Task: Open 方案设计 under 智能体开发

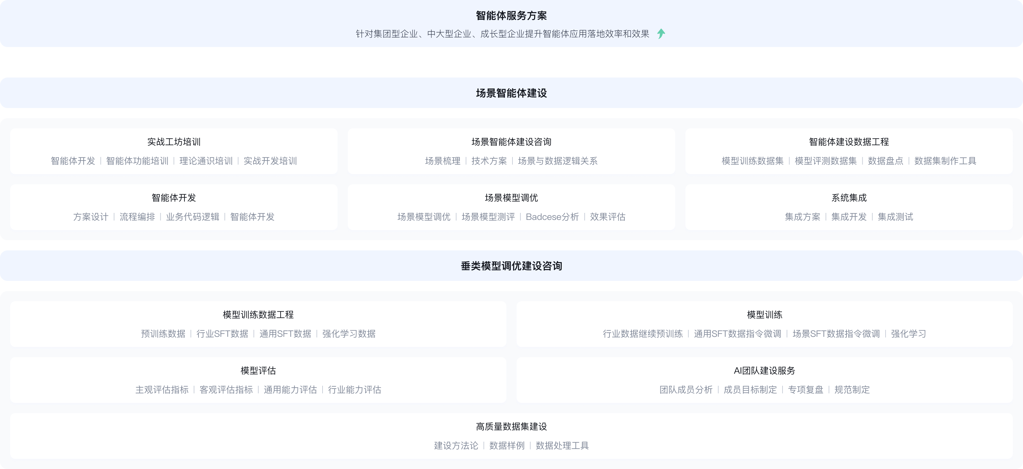Action: (x=91, y=217)
